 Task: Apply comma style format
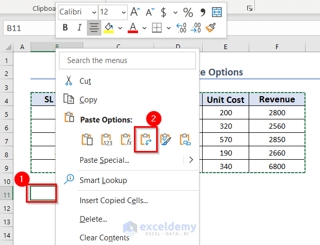pos(203,12)
